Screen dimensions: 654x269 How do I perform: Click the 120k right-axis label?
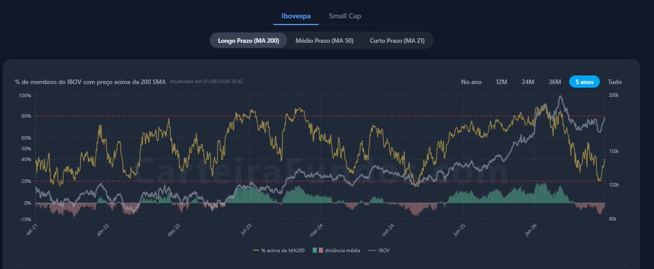[614, 185]
